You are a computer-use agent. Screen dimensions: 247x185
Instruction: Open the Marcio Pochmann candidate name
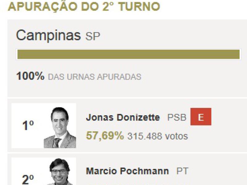coord(127,171)
